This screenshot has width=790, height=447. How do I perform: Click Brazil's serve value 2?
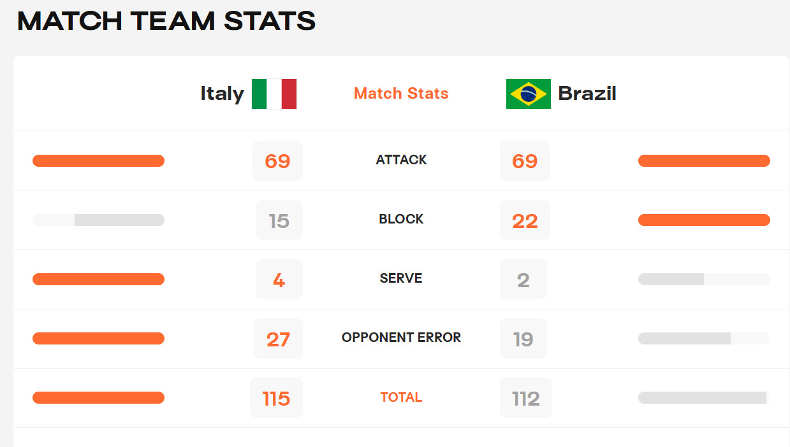pyautogui.click(x=523, y=280)
